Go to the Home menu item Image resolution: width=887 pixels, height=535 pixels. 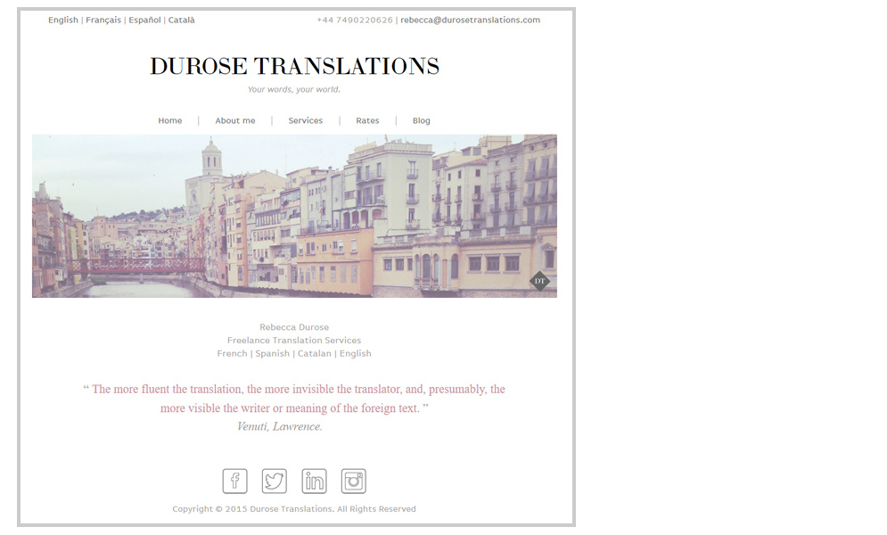click(169, 120)
